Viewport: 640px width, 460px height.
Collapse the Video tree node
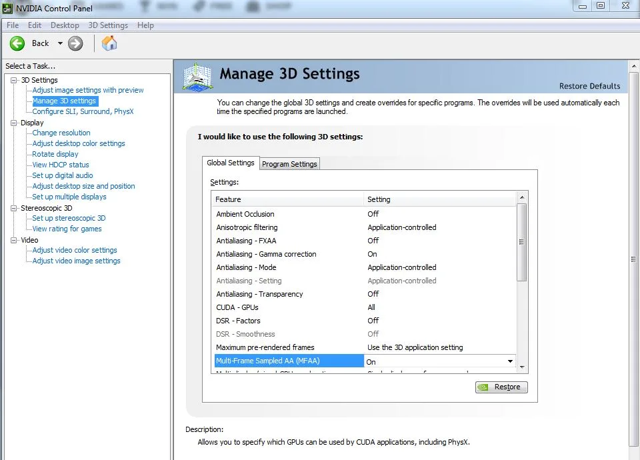pyautogui.click(x=14, y=240)
